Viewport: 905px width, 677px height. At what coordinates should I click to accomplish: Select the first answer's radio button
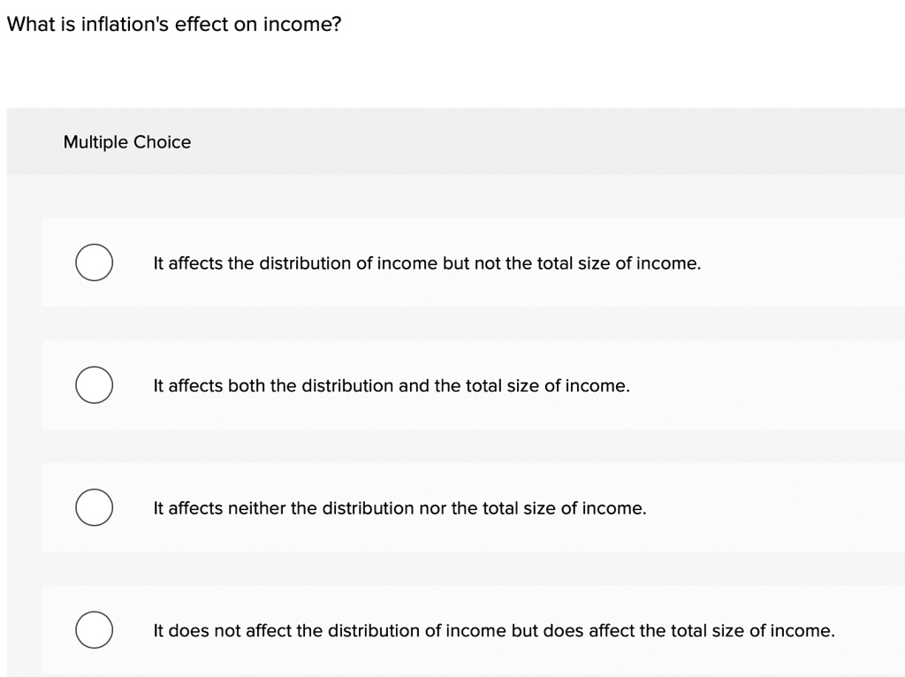coord(95,262)
